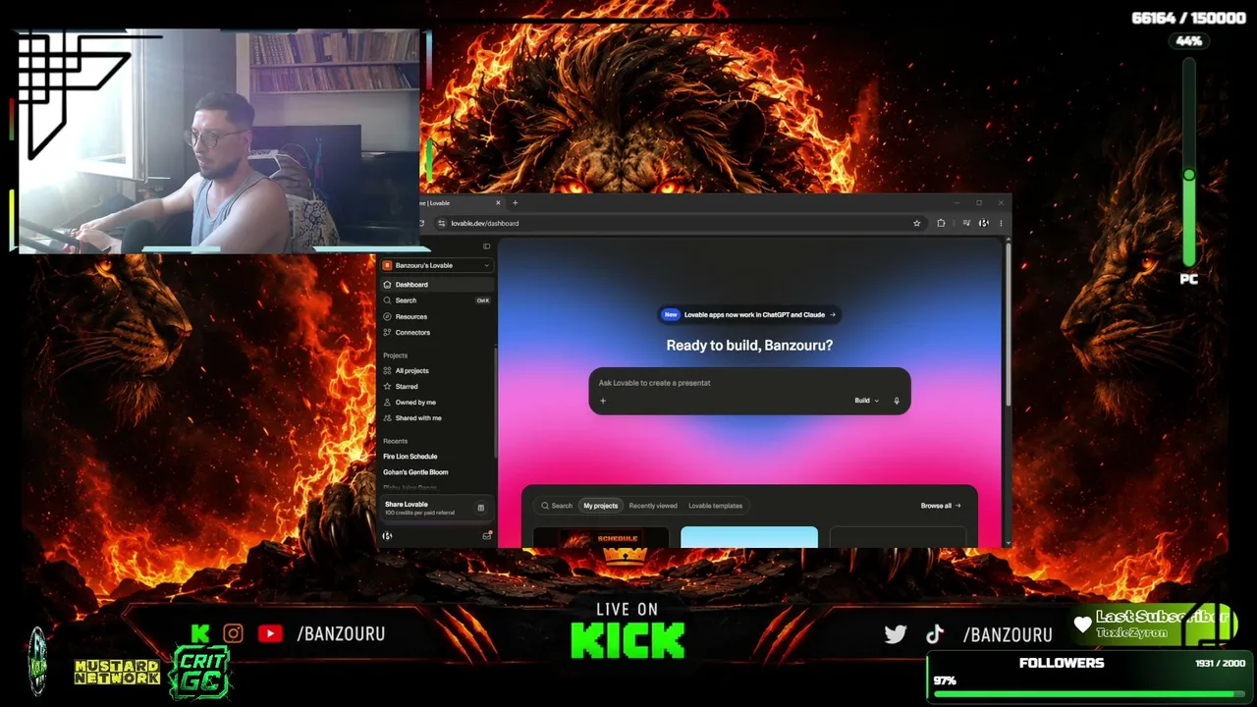Click the Resources compass icon
1257x707 pixels.
click(x=387, y=316)
